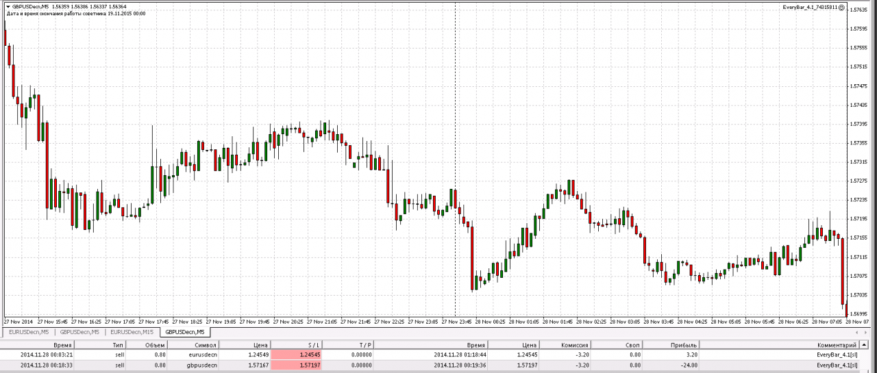Click sell type in the gbpusdecn row
Viewport: 877px width, 373px height.
[x=120, y=365]
